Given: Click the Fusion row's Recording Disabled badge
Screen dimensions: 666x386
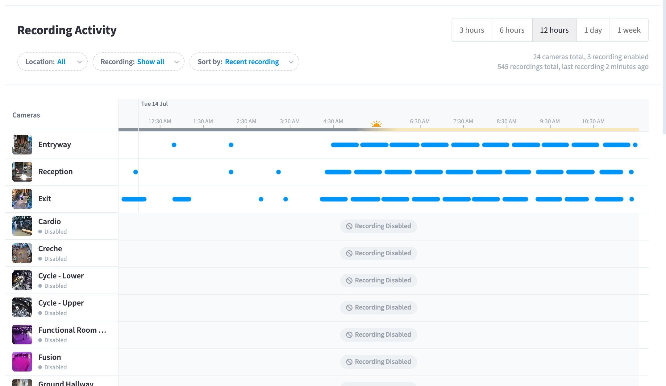Looking at the screenshot, I should (378, 362).
